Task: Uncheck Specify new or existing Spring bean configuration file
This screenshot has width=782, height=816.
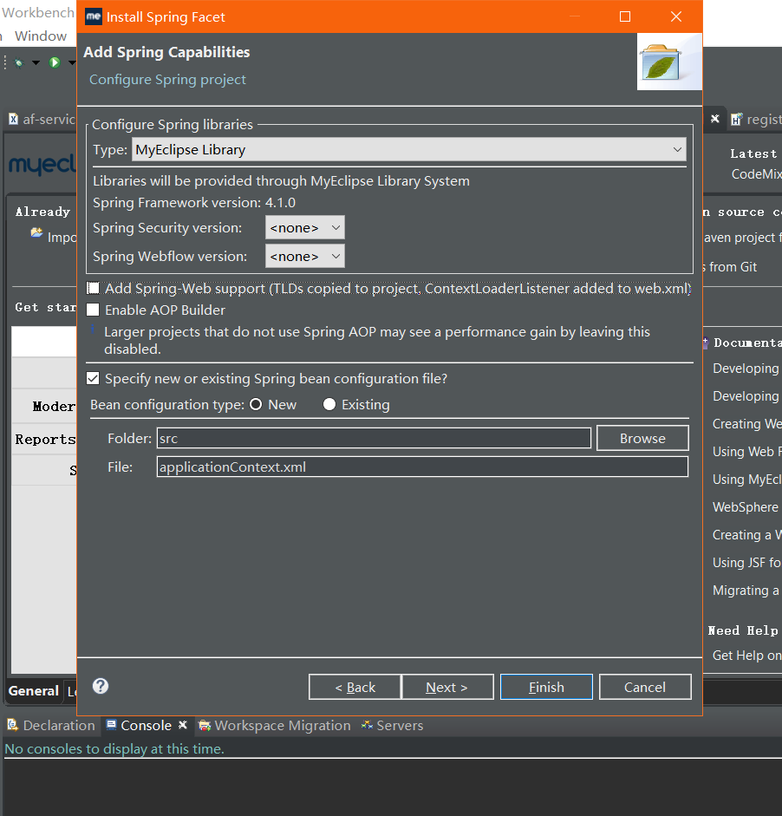Action: click(x=93, y=378)
